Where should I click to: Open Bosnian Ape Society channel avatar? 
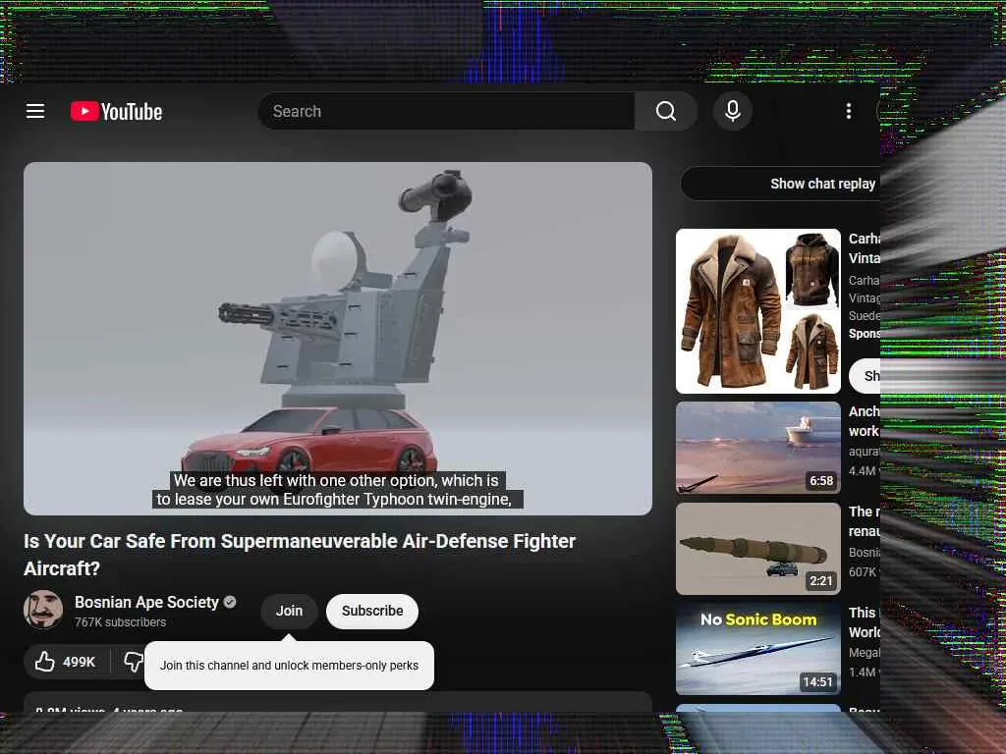click(x=43, y=610)
